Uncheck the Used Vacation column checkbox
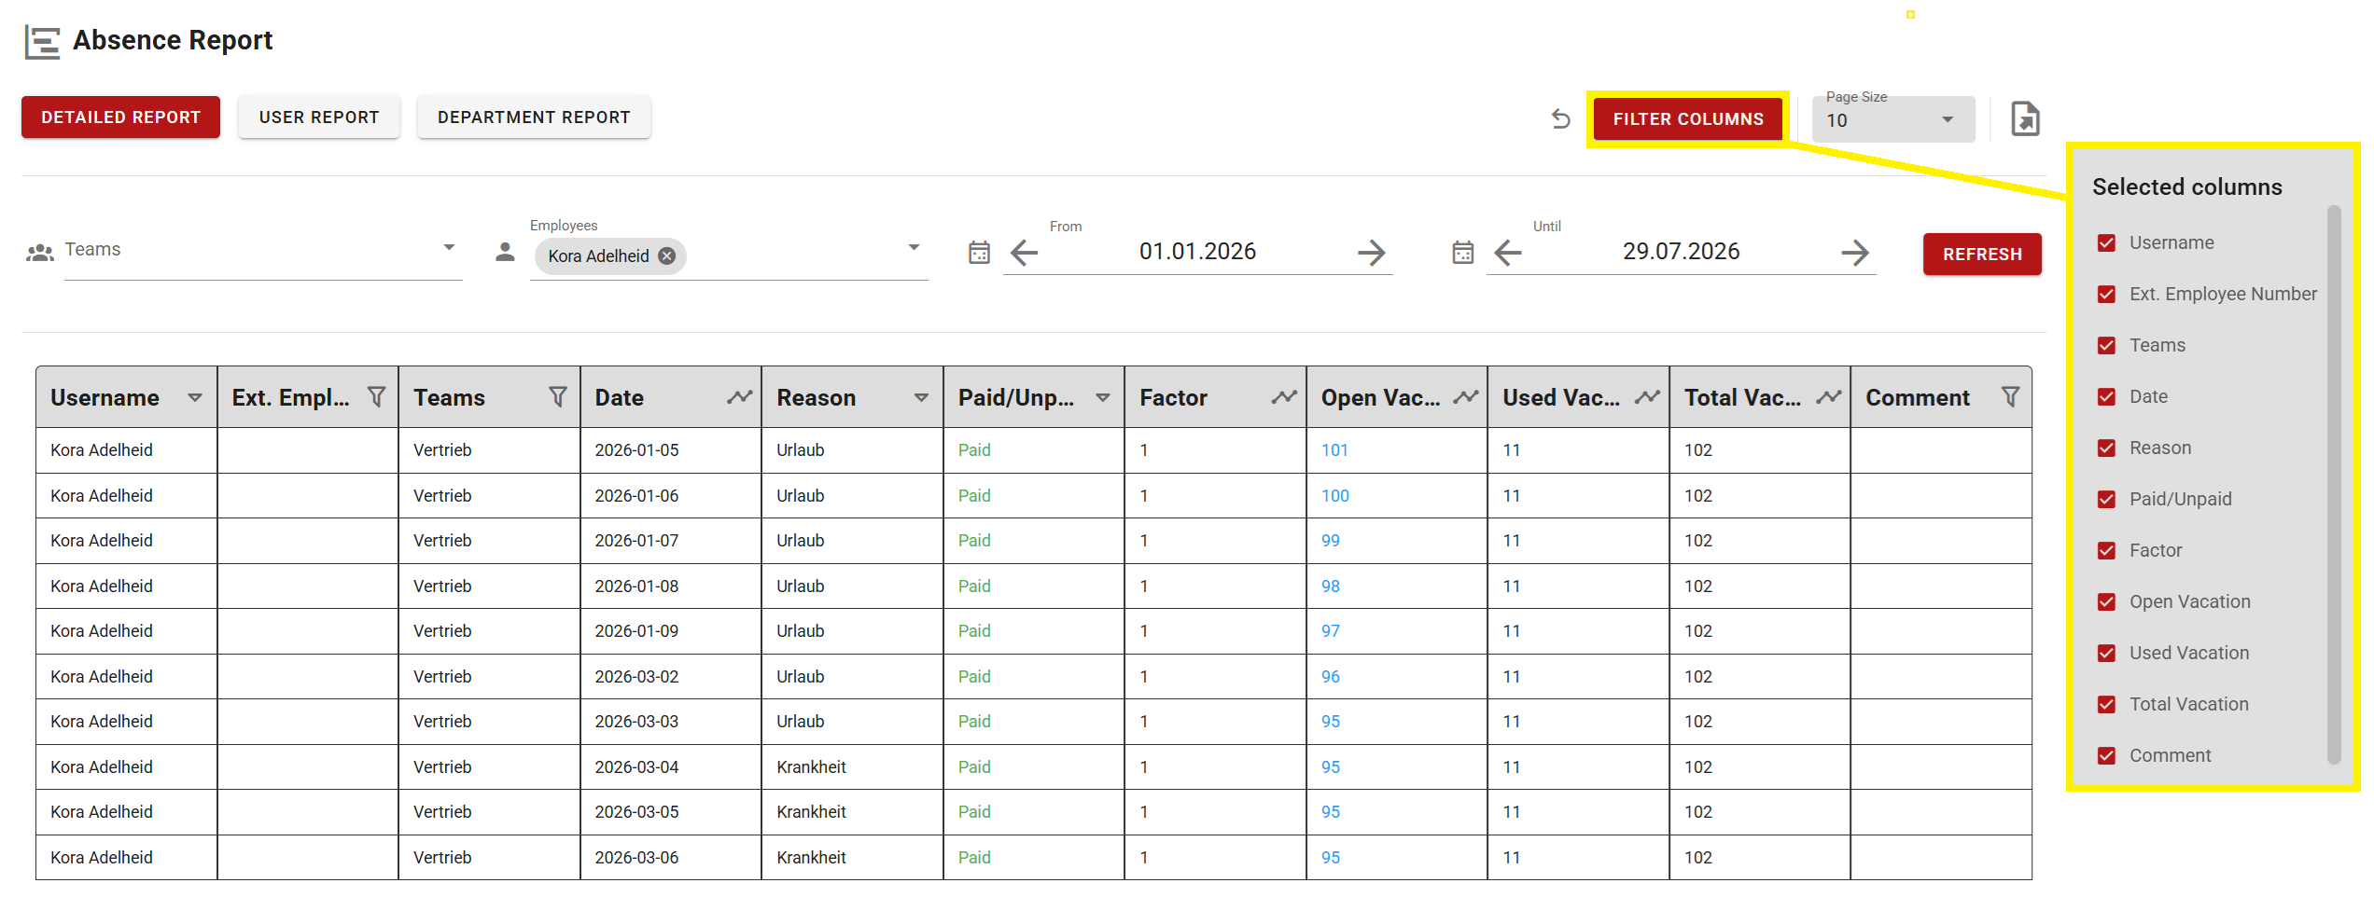2374x897 pixels. pos(2106,653)
